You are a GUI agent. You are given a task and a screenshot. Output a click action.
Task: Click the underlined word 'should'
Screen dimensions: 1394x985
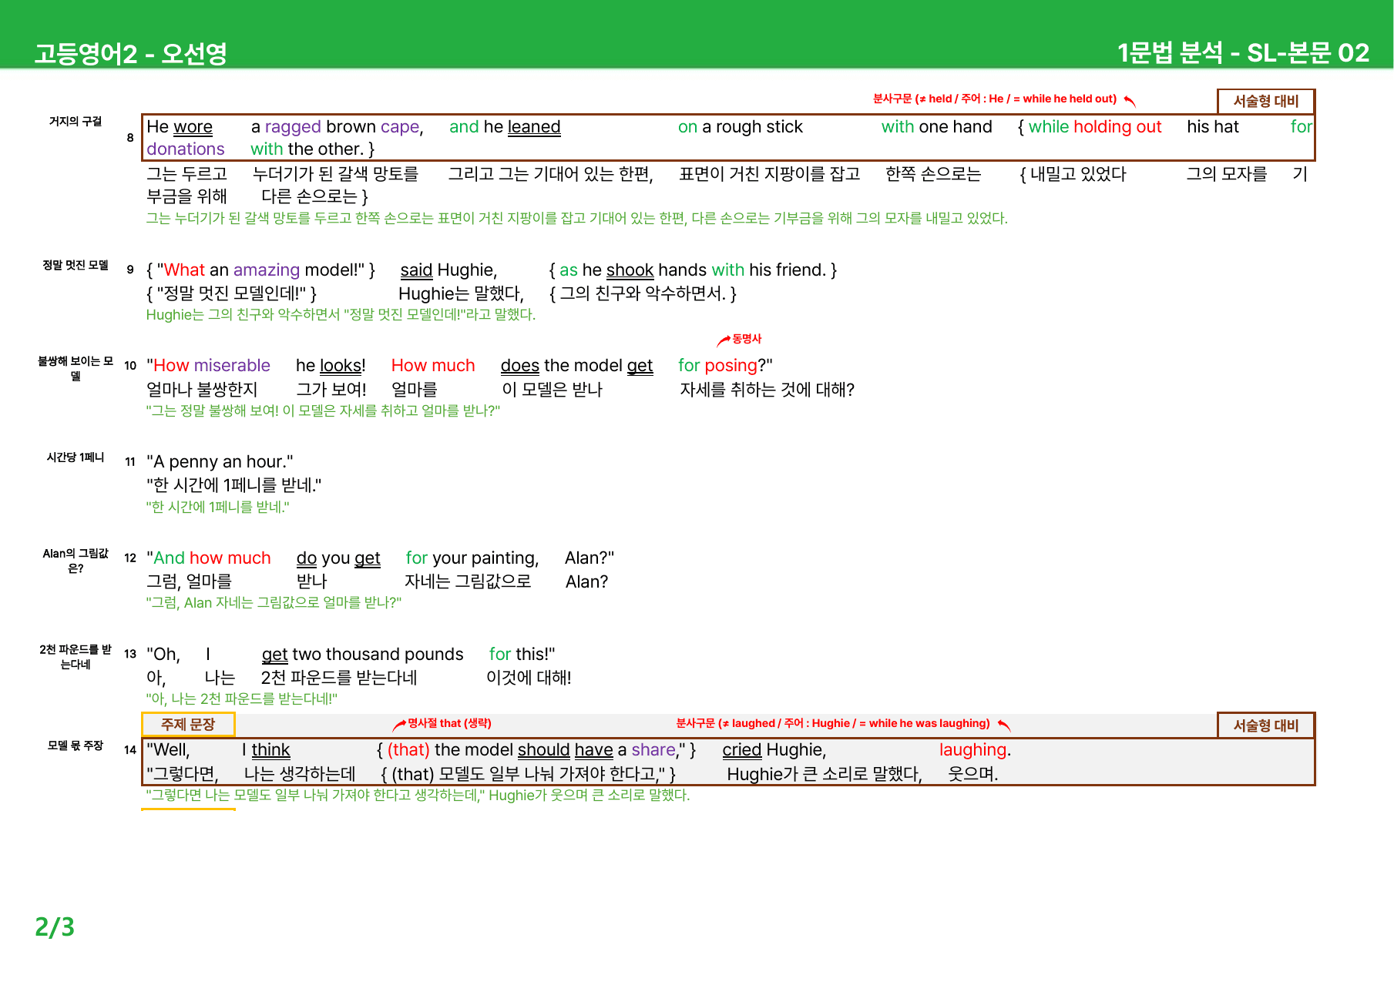(543, 750)
